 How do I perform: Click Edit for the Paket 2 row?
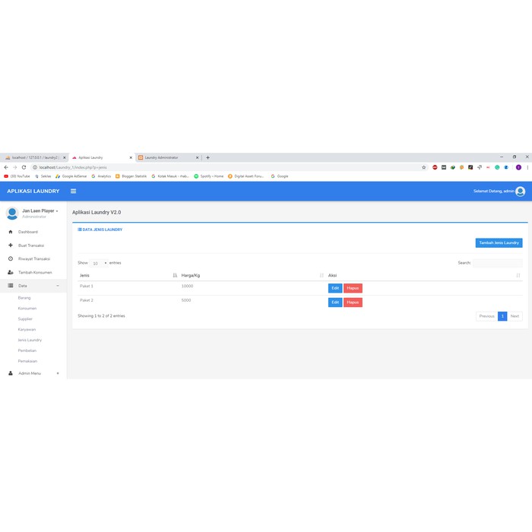[x=335, y=302]
